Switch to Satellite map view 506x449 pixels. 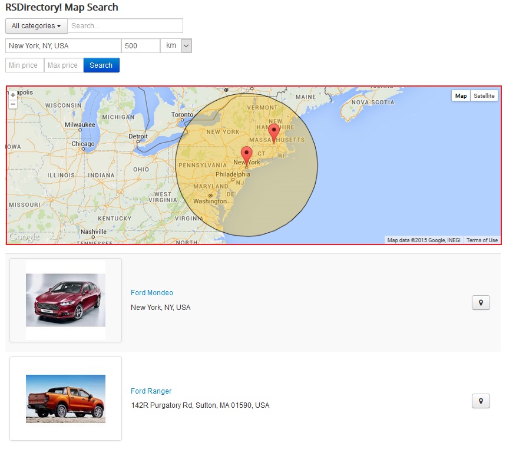click(484, 96)
